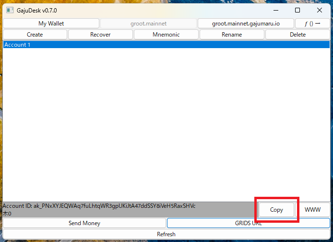Select Account 1 in the list

coord(166,45)
